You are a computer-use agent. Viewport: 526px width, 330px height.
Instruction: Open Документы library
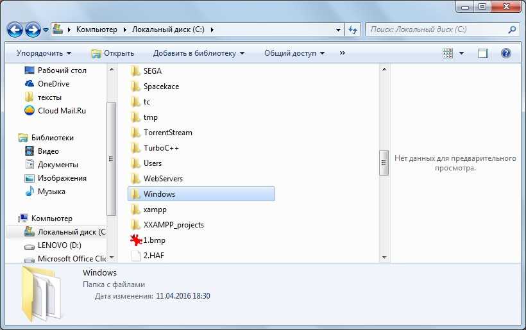pos(52,165)
